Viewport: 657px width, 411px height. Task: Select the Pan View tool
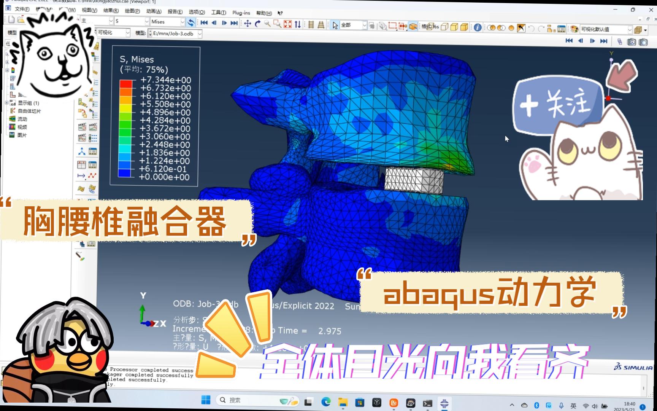[x=248, y=24]
